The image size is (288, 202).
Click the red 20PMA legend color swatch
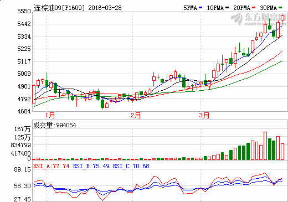pos(254,8)
